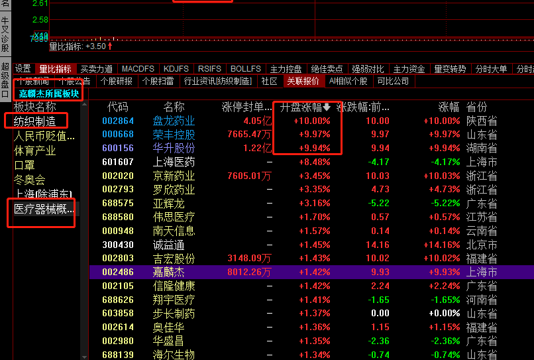Switch to the 量比指标 indicator tab
Viewport: 534px width, 360px height.
click(55, 69)
